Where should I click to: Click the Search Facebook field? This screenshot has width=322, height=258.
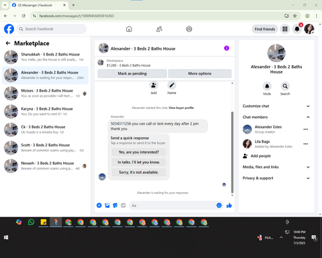click(x=52, y=29)
